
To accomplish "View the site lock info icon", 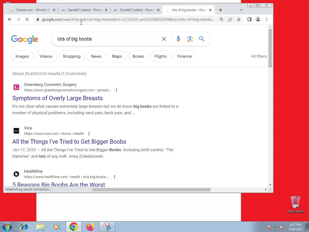I will point(38,19).
